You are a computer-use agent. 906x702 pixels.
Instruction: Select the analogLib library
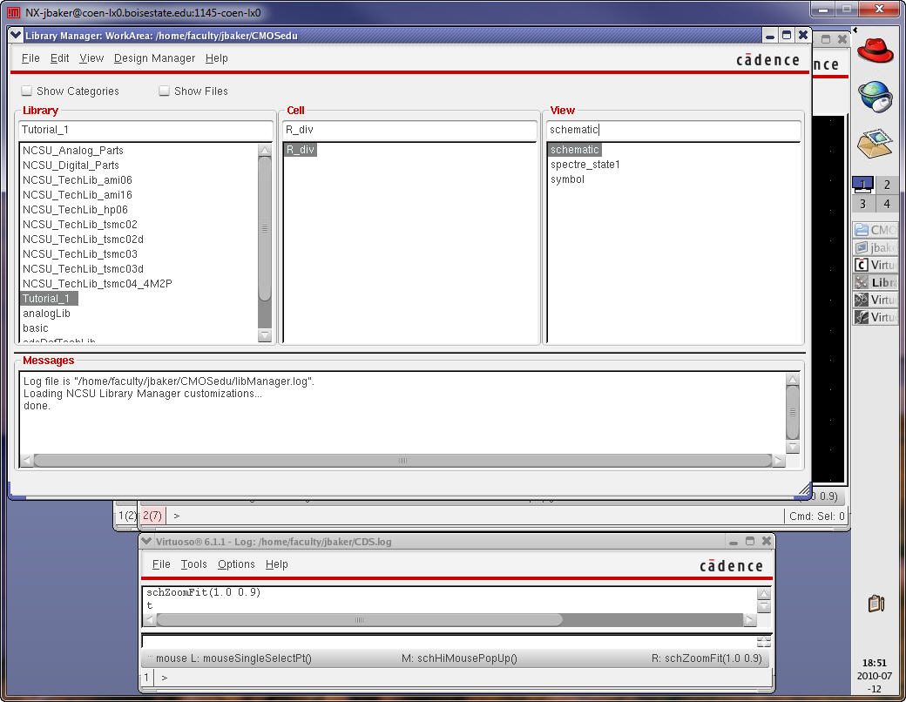pos(46,314)
